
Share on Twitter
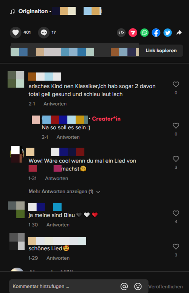click(x=167, y=33)
